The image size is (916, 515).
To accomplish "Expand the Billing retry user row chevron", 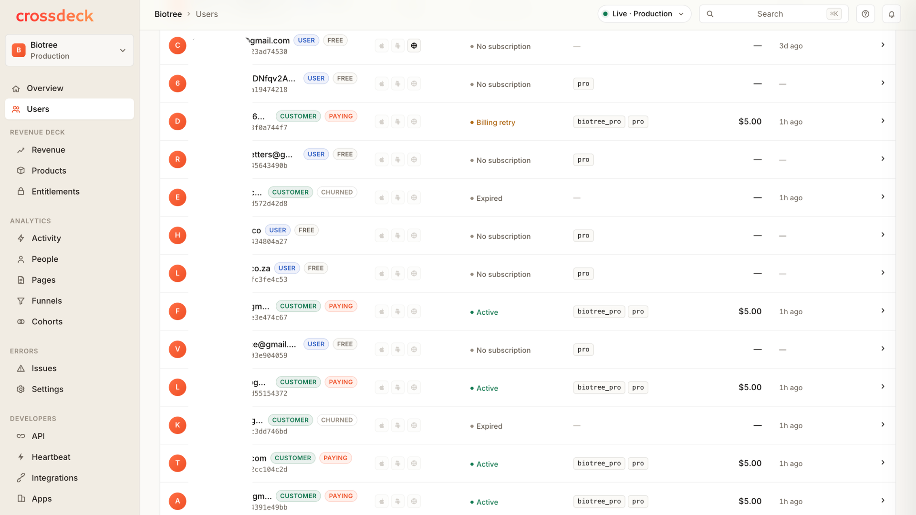I will click(x=883, y=121).
